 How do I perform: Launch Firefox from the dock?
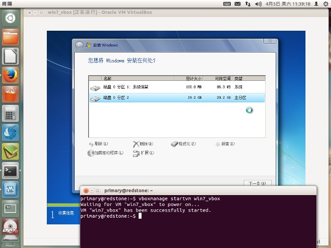(10, 75)
